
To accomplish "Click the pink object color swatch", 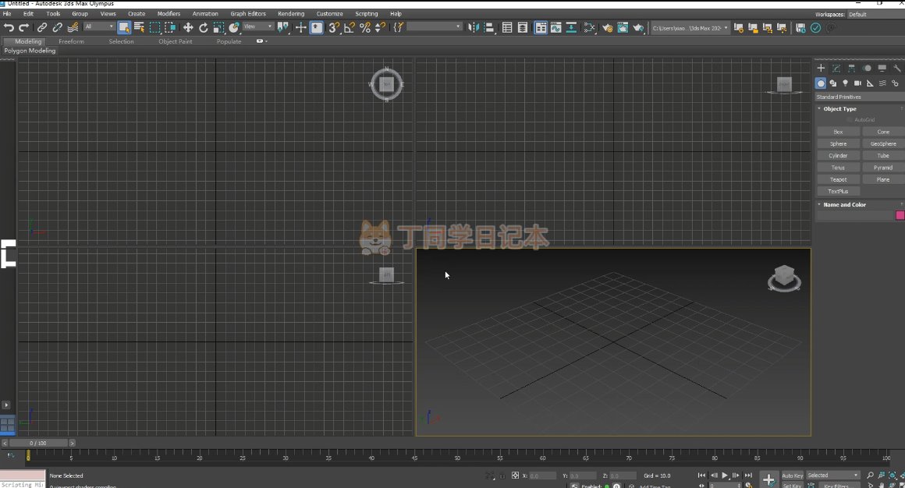I will coord(900,216).
